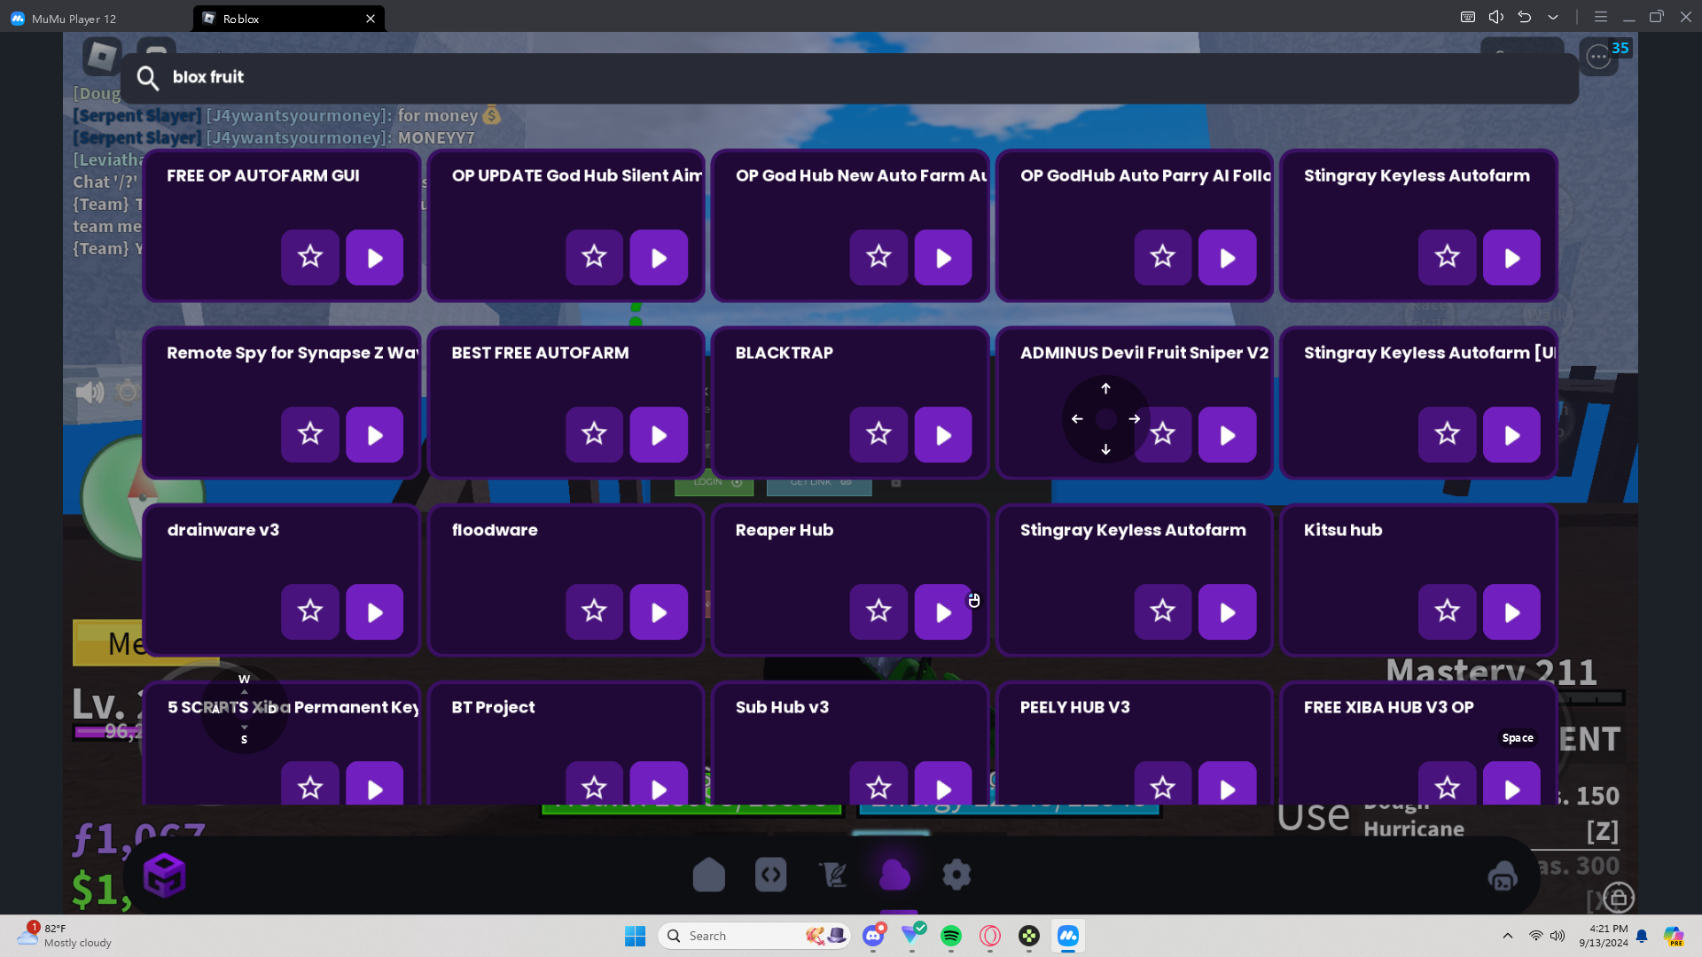Favorite the PEELY HUB V3 script

click(x=1163, y=784)
